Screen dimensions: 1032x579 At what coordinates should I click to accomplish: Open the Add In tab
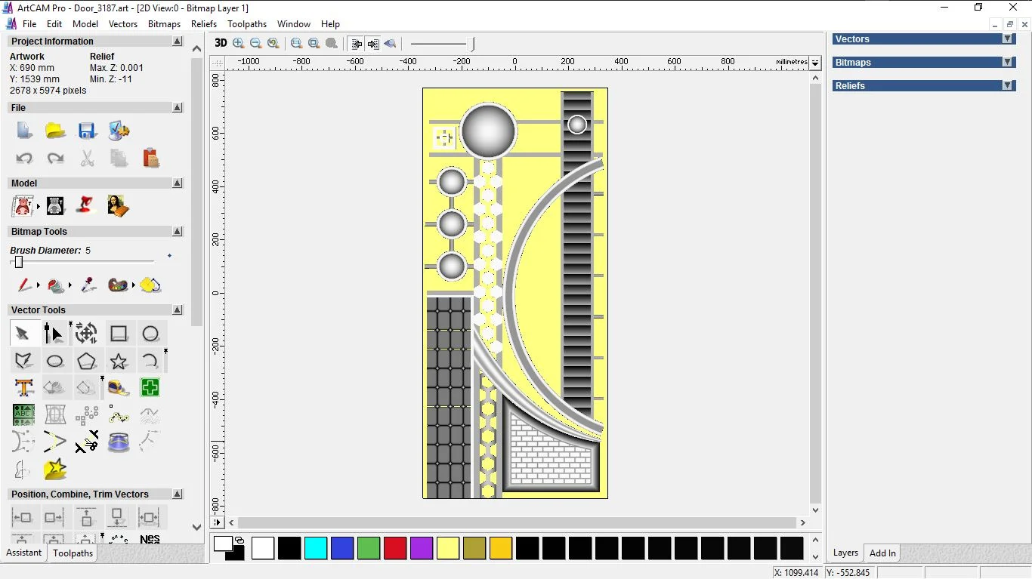[882, 553]
